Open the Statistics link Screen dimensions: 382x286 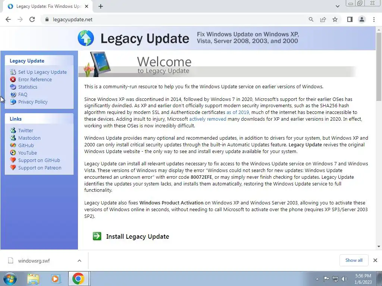28,87
